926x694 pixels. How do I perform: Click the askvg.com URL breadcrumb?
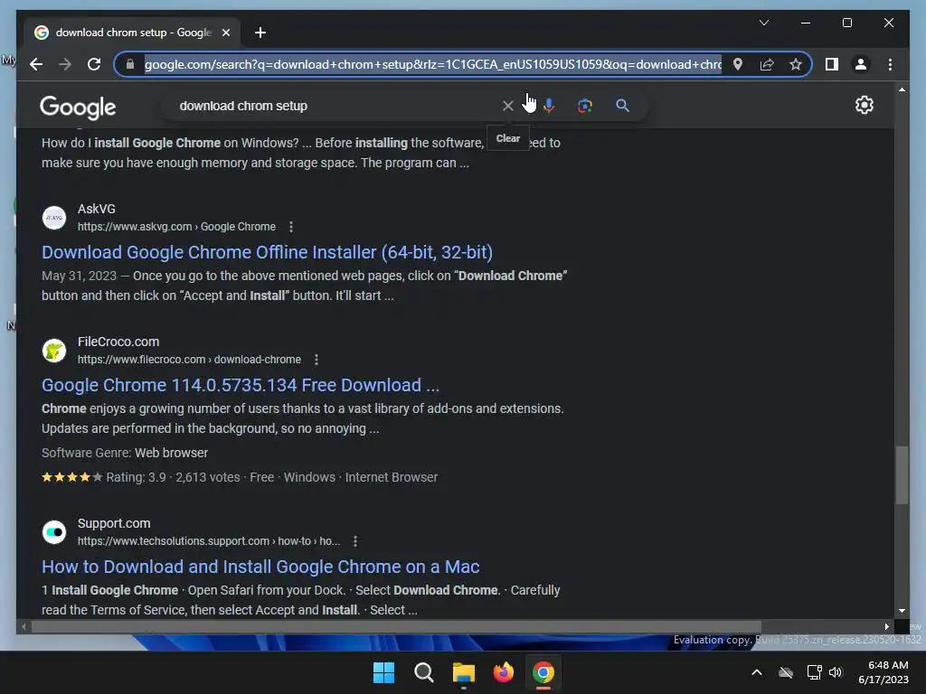click(x=176, y=227)
